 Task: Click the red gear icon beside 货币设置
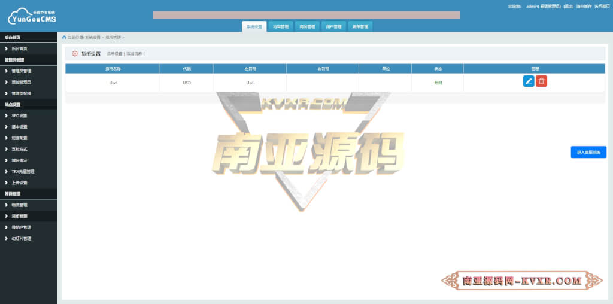coord(75,53)
